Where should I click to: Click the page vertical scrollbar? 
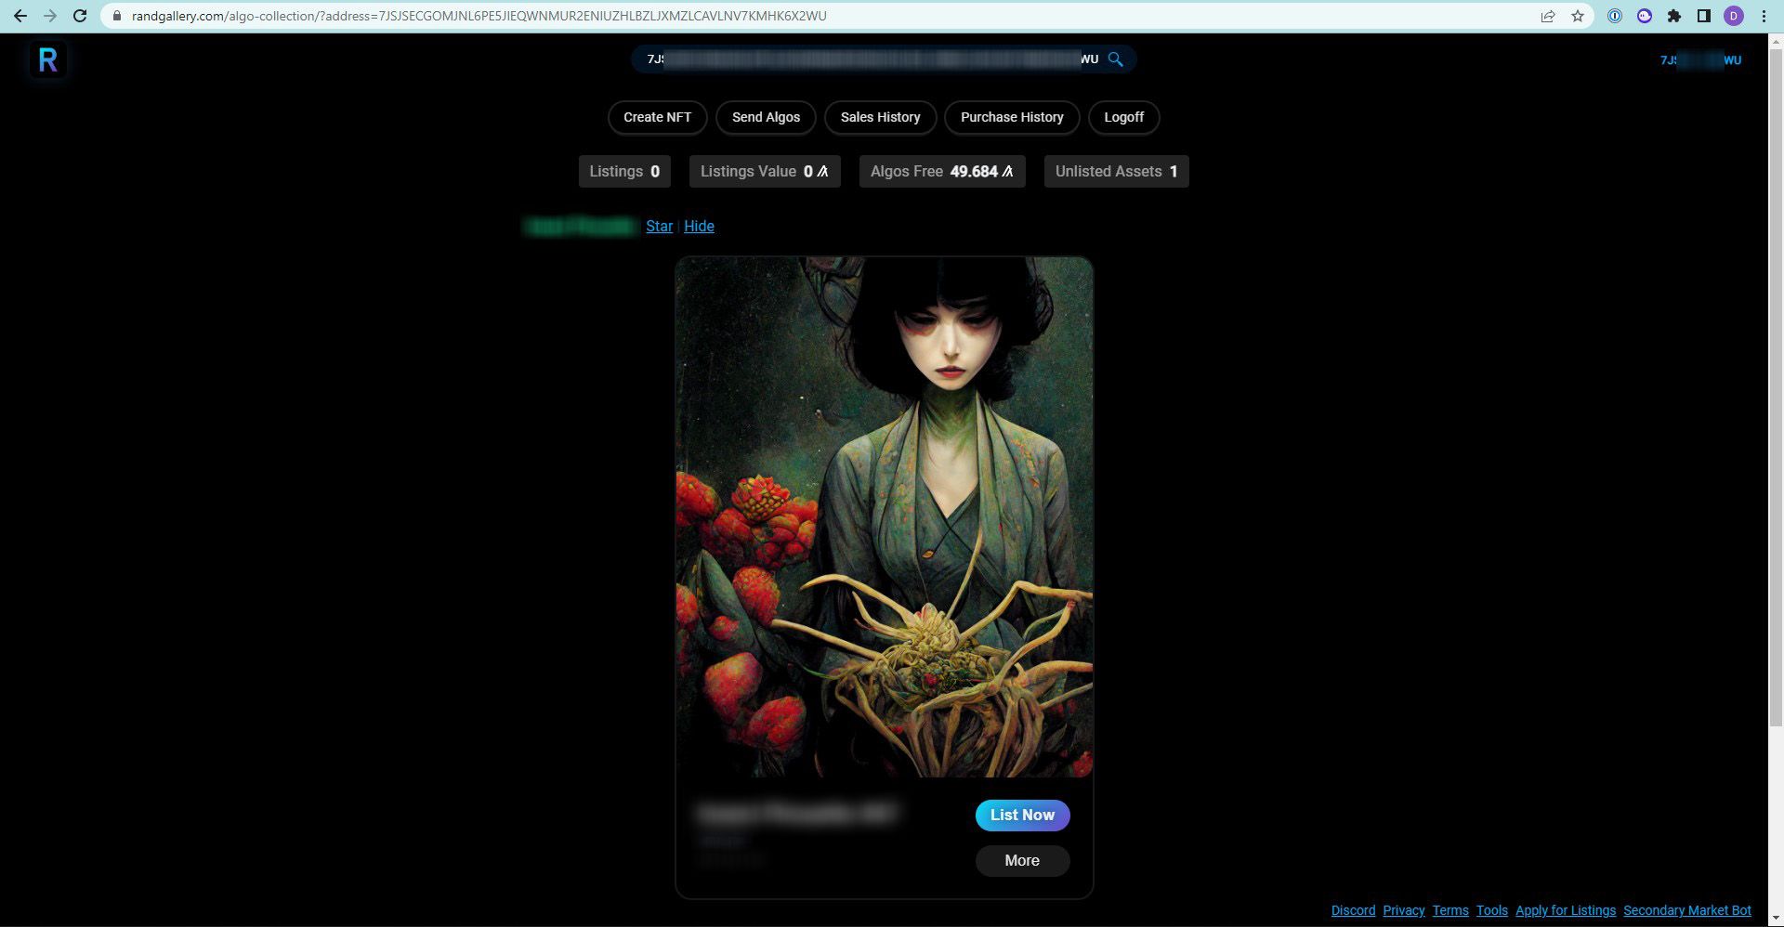(1776, 390)
